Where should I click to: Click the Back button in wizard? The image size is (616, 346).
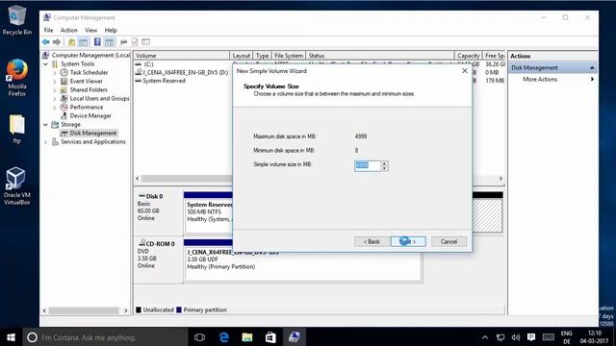[x=372, y=241]
